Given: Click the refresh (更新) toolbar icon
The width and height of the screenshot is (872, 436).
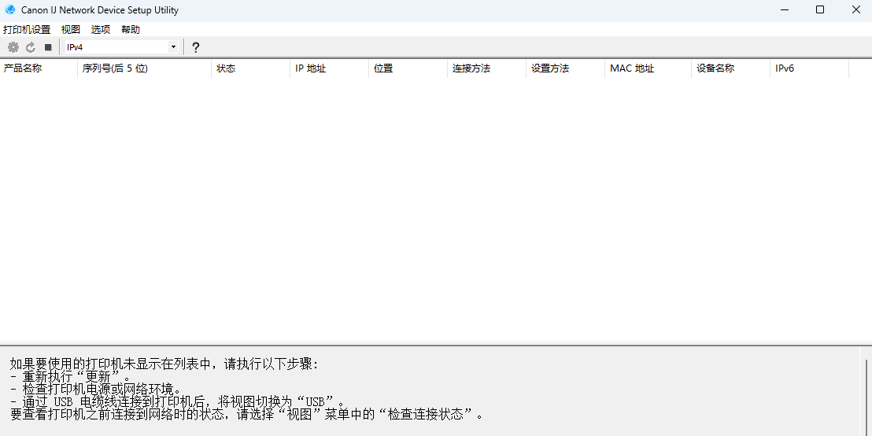Looking at the screenshot, I should click(x=31, y=47).
